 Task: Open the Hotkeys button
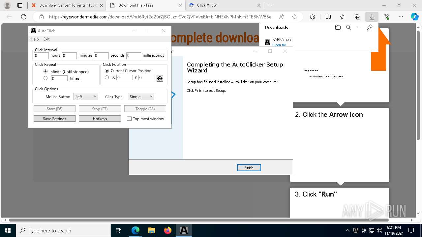[x=100, y=119]
